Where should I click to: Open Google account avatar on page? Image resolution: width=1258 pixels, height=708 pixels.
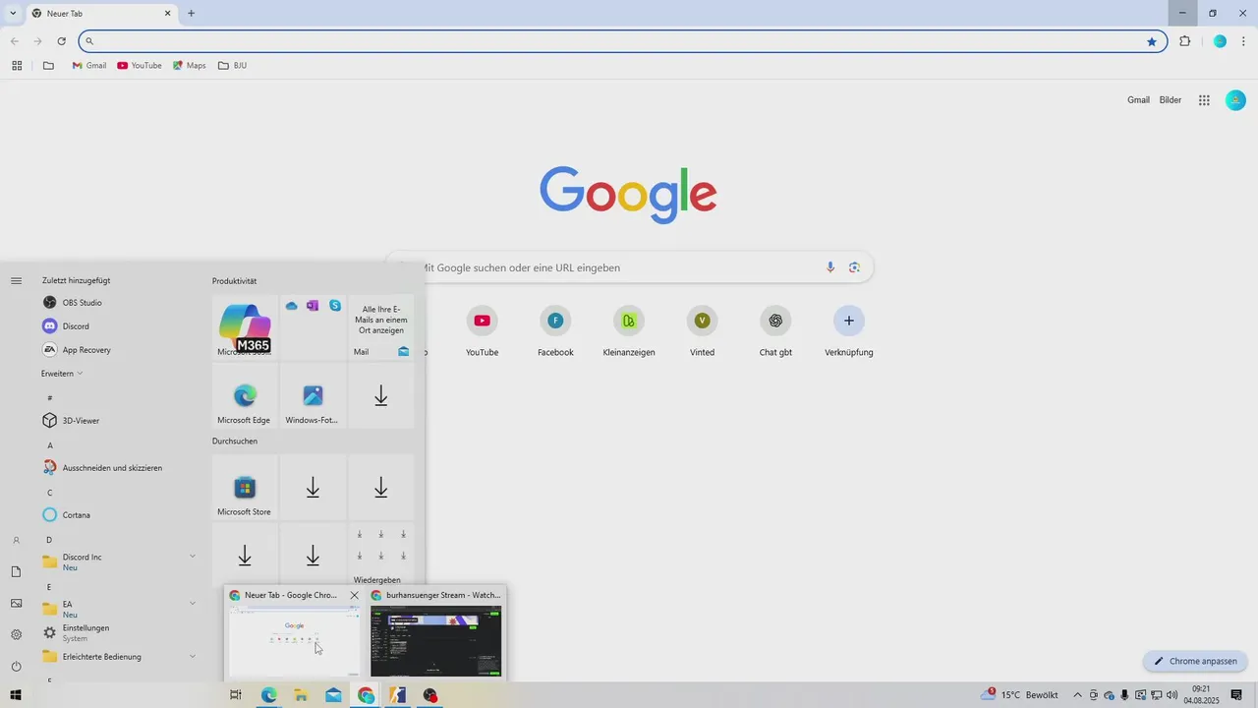pos(1235,100)
